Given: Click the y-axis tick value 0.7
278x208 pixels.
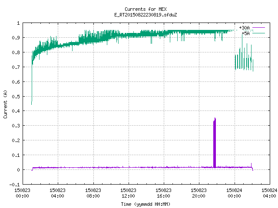Looking at the screenshot, I should coord(16,67).
